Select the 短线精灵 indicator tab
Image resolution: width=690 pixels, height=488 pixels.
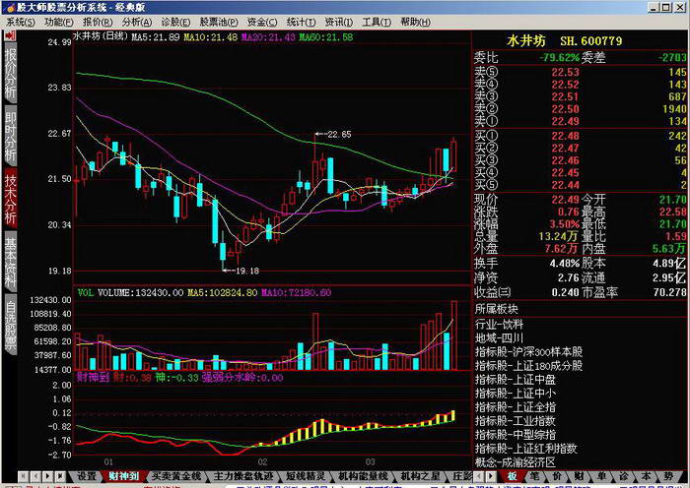(306, 475)
